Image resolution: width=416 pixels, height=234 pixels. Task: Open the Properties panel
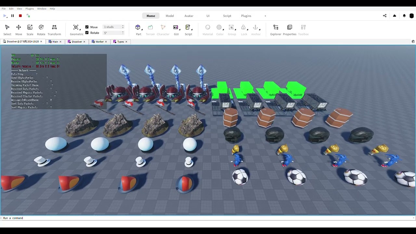(290, 30)
